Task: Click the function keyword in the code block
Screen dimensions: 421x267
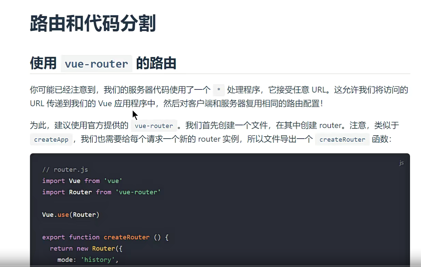Action: 84,237
